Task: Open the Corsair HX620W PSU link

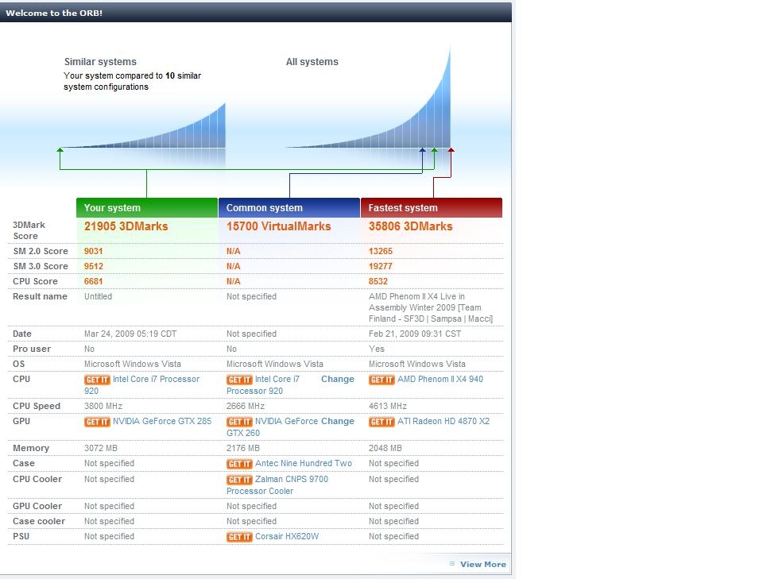Action: point(287,537)
